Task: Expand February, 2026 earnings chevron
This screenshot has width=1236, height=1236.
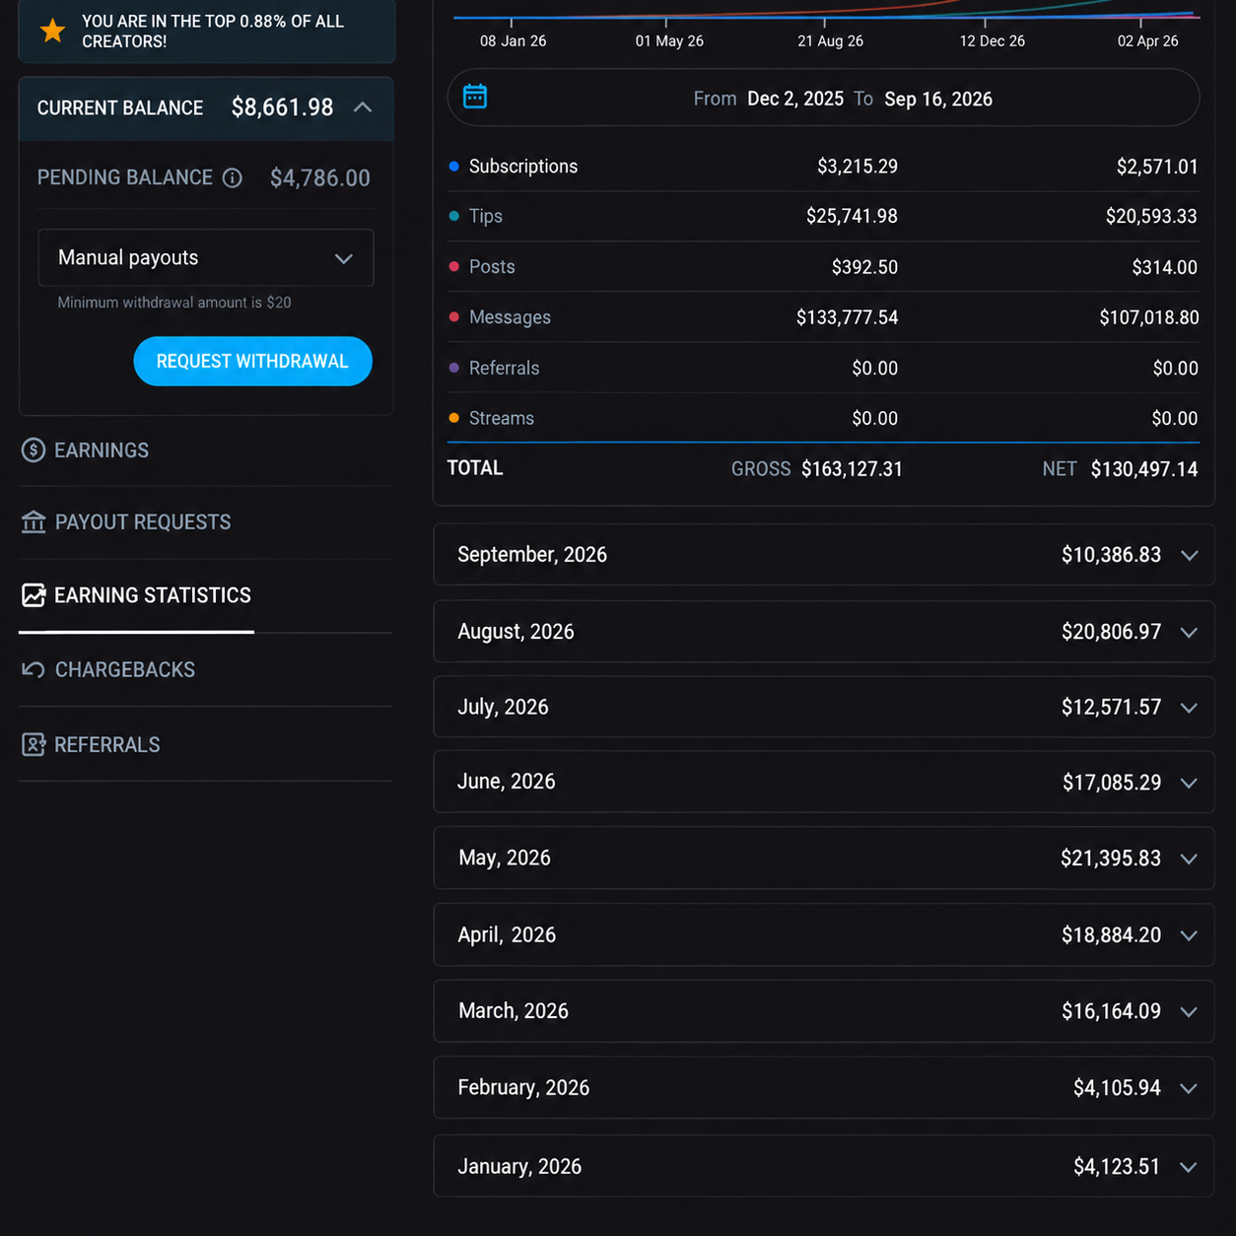Action: (1189, 1088)
